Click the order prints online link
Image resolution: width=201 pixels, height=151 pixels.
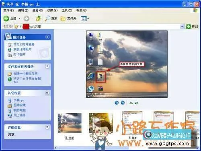(23, 49)
